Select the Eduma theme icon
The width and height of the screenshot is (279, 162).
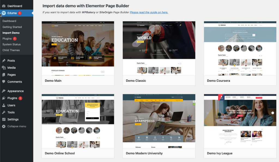(x=4, y=13)
